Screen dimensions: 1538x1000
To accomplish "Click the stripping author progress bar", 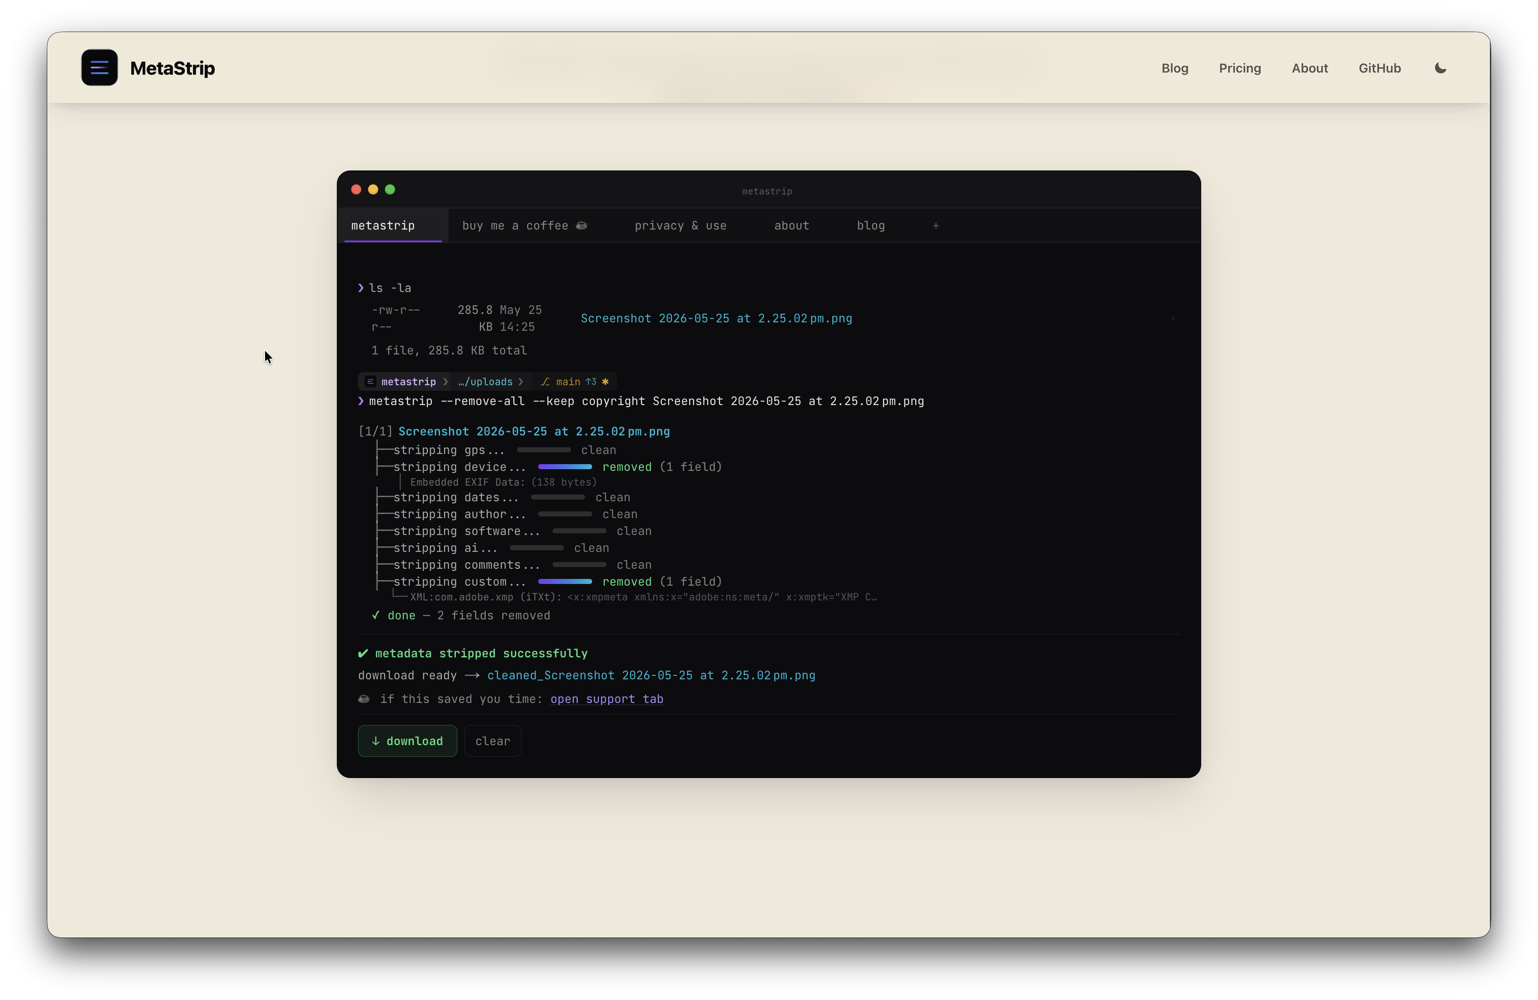I will pyautogui.click(x=565, y=514).
